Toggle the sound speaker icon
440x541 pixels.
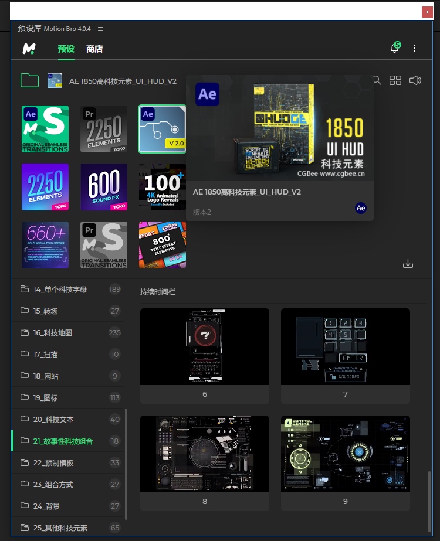[x=415, y=80]
